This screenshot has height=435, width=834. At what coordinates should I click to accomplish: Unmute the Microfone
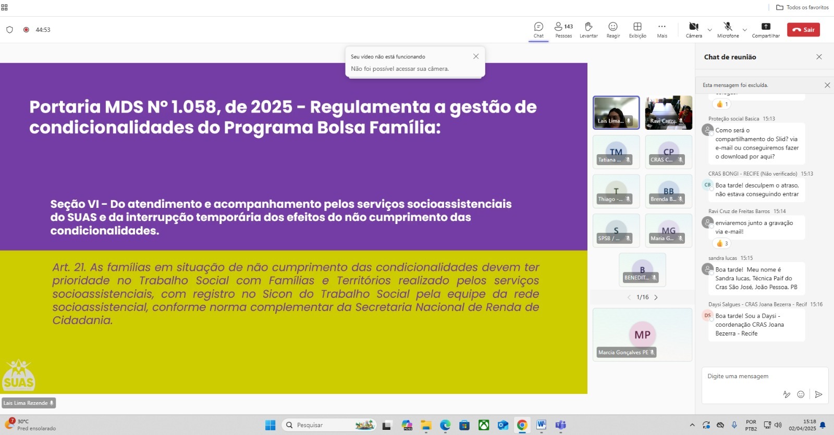tap(728, 30)
